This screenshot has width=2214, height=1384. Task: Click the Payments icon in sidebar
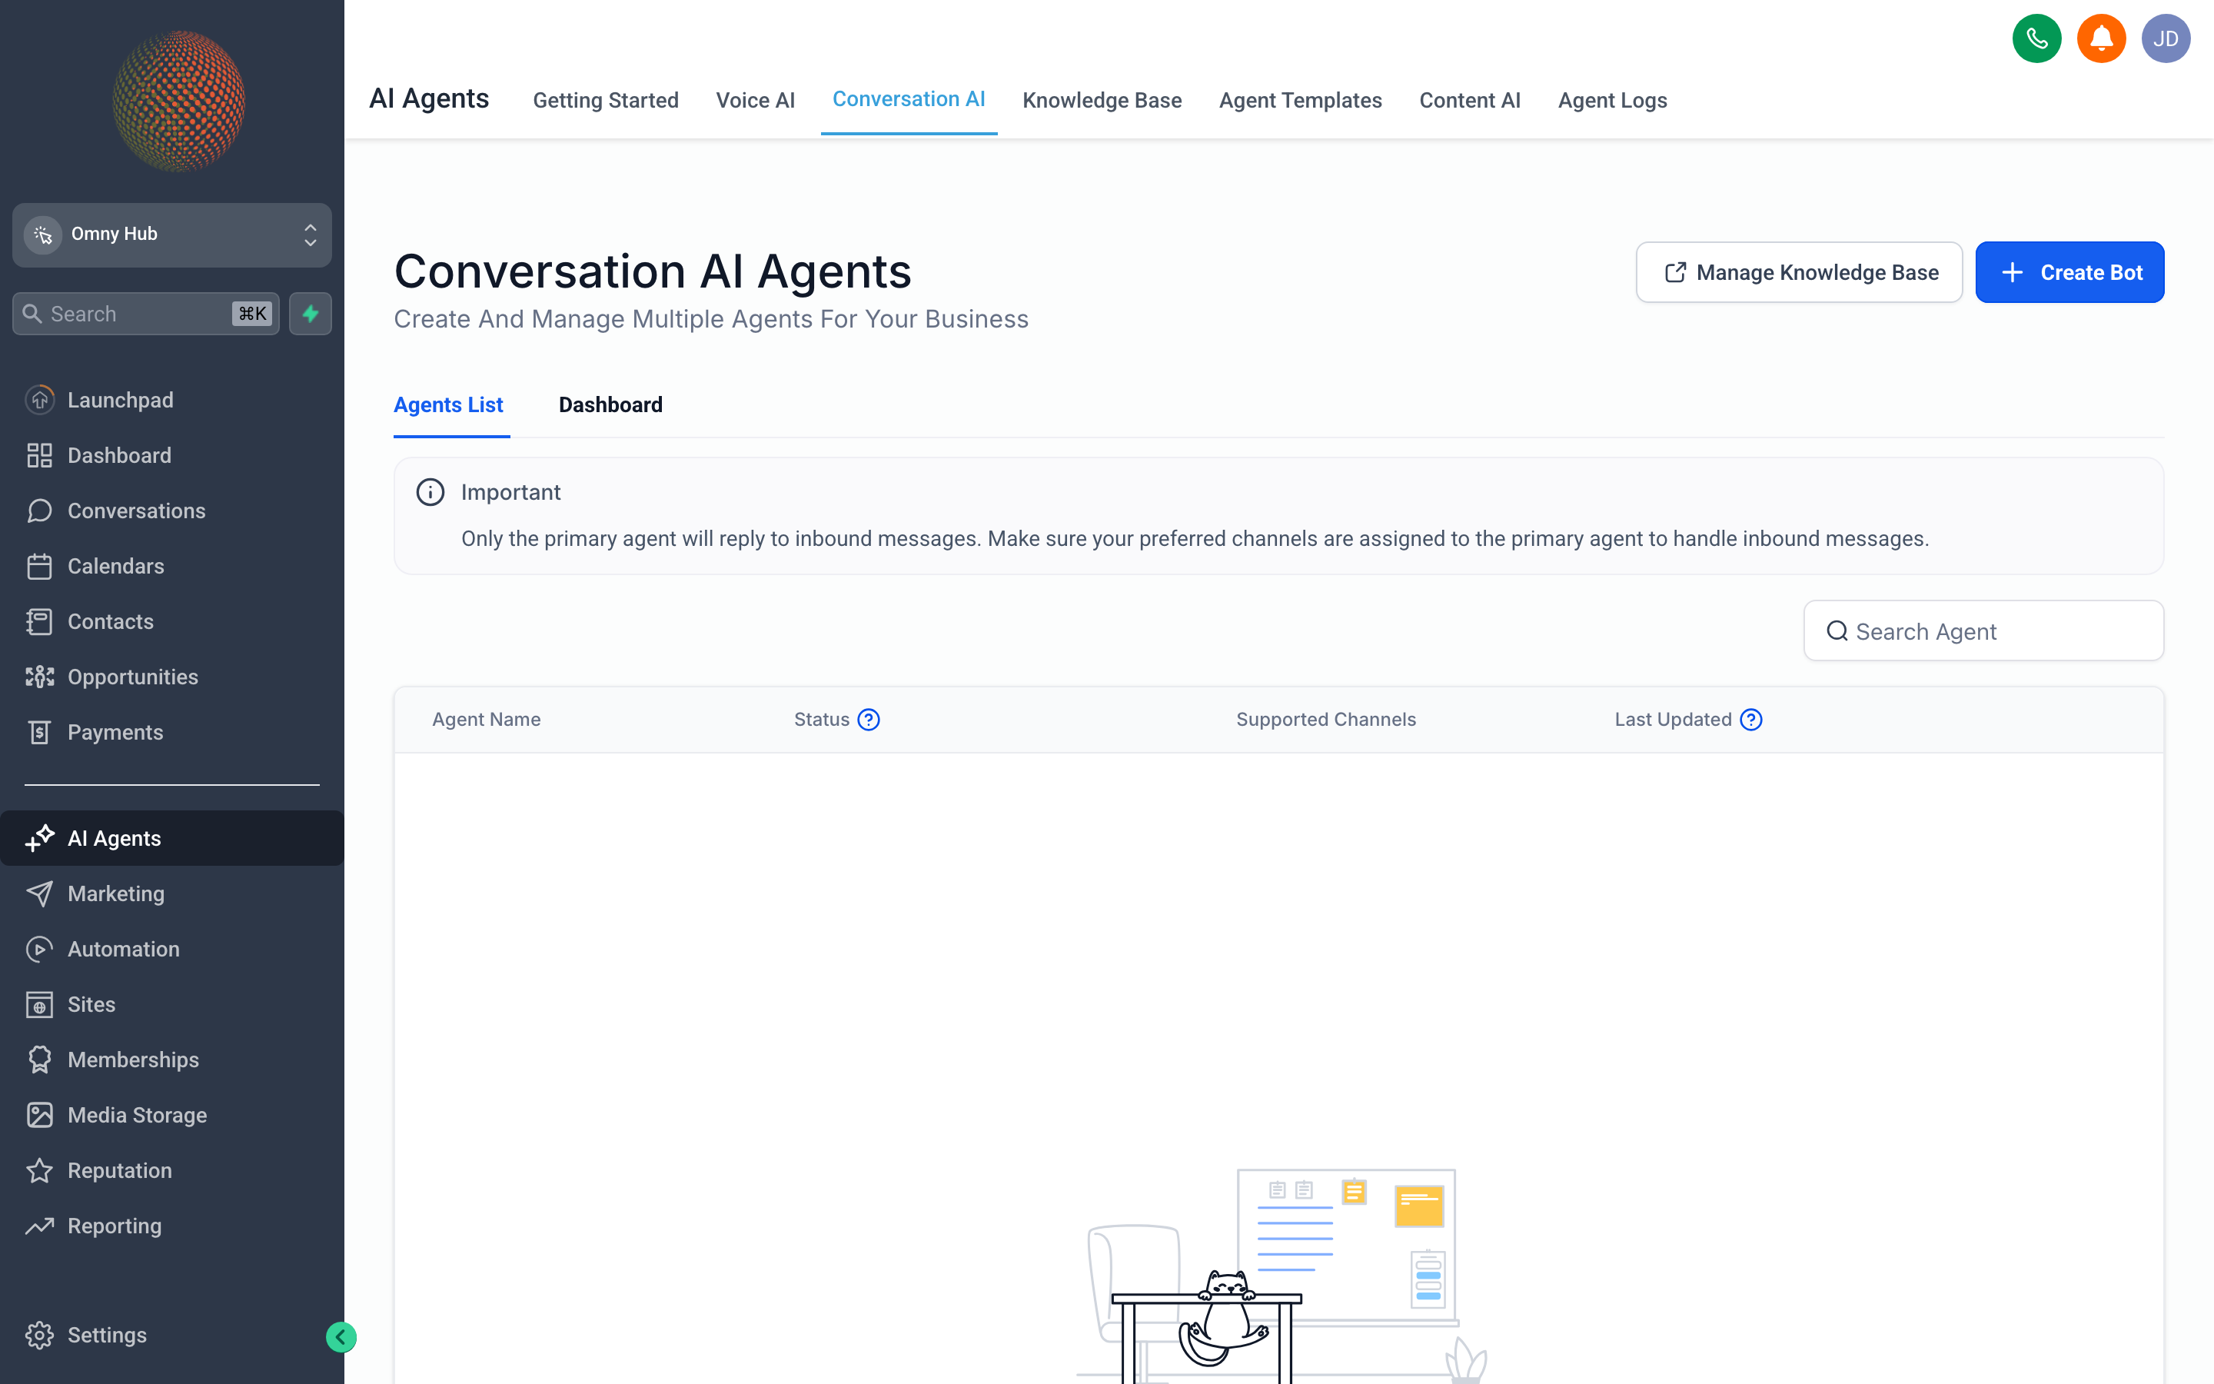39,732
